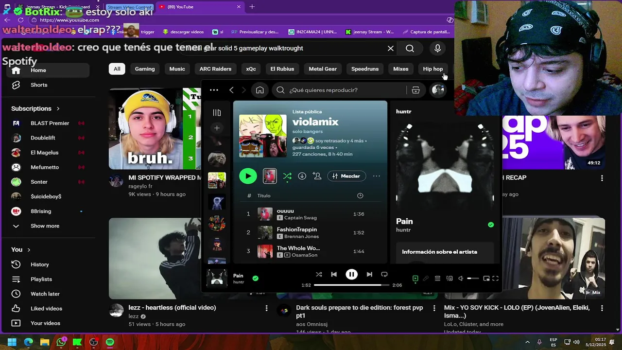This screenshot has width=622, height=350.
Task: Open Spotify three-dot main menu
Action: (214, 90)
